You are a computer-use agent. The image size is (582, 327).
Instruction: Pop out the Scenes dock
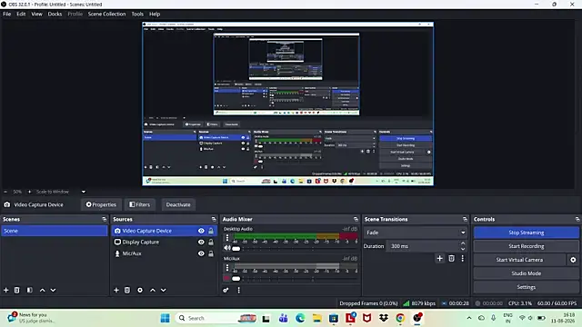[x=104, y=219]
